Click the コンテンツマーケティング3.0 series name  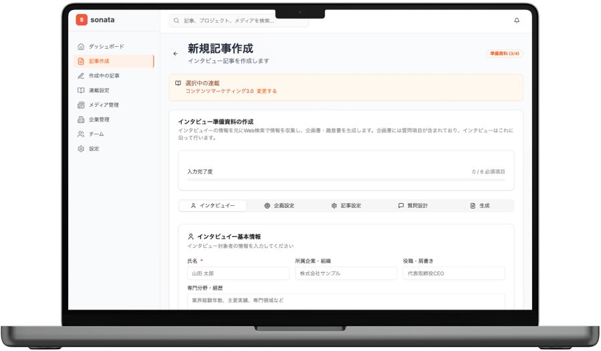220,91
